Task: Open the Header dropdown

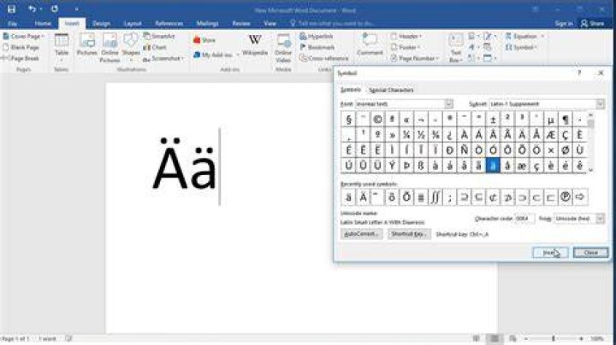Action: click(406, 37)
